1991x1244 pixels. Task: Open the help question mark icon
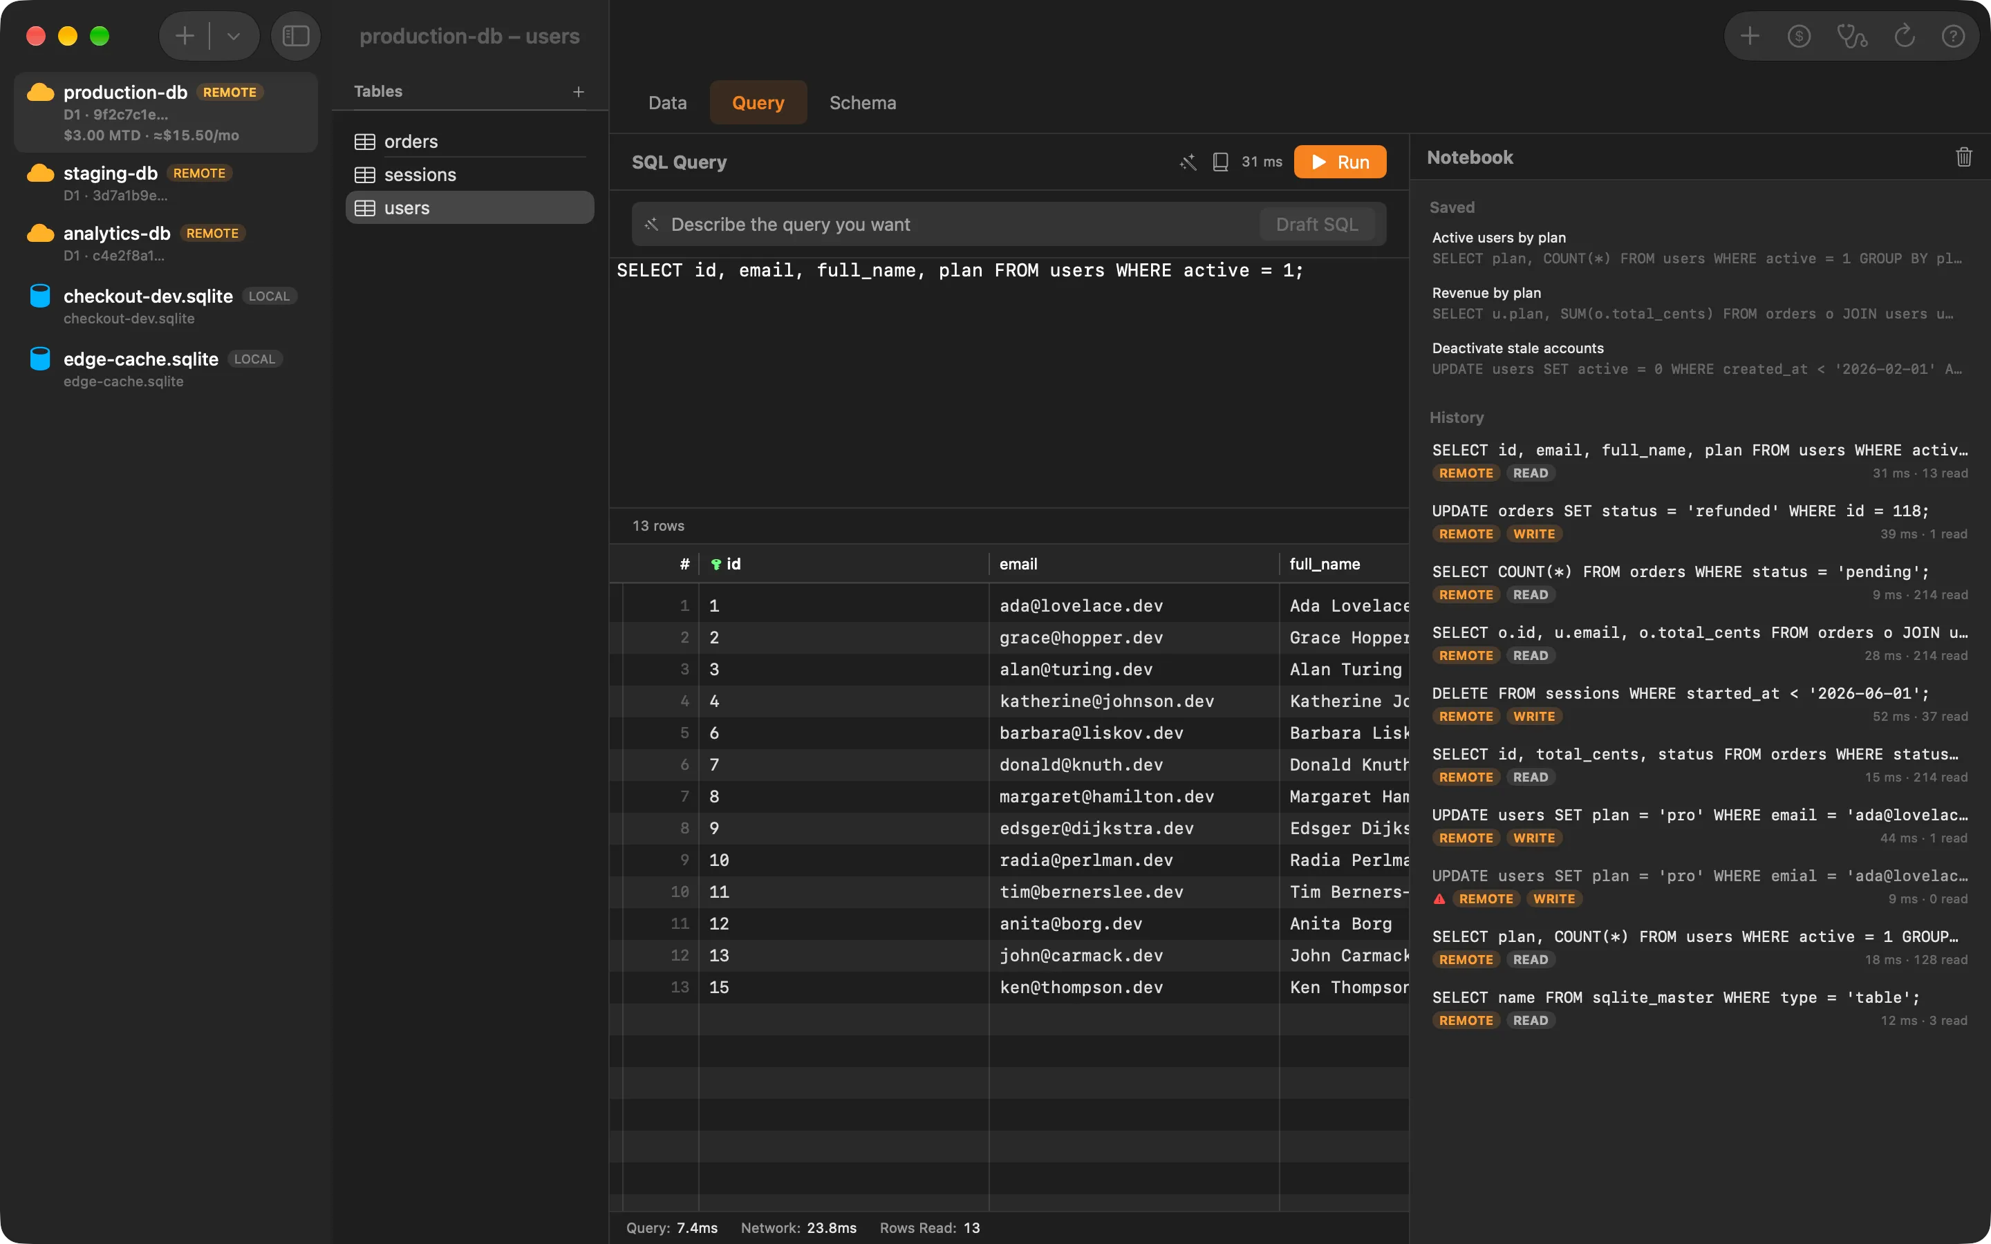[x=1953, y=36]
